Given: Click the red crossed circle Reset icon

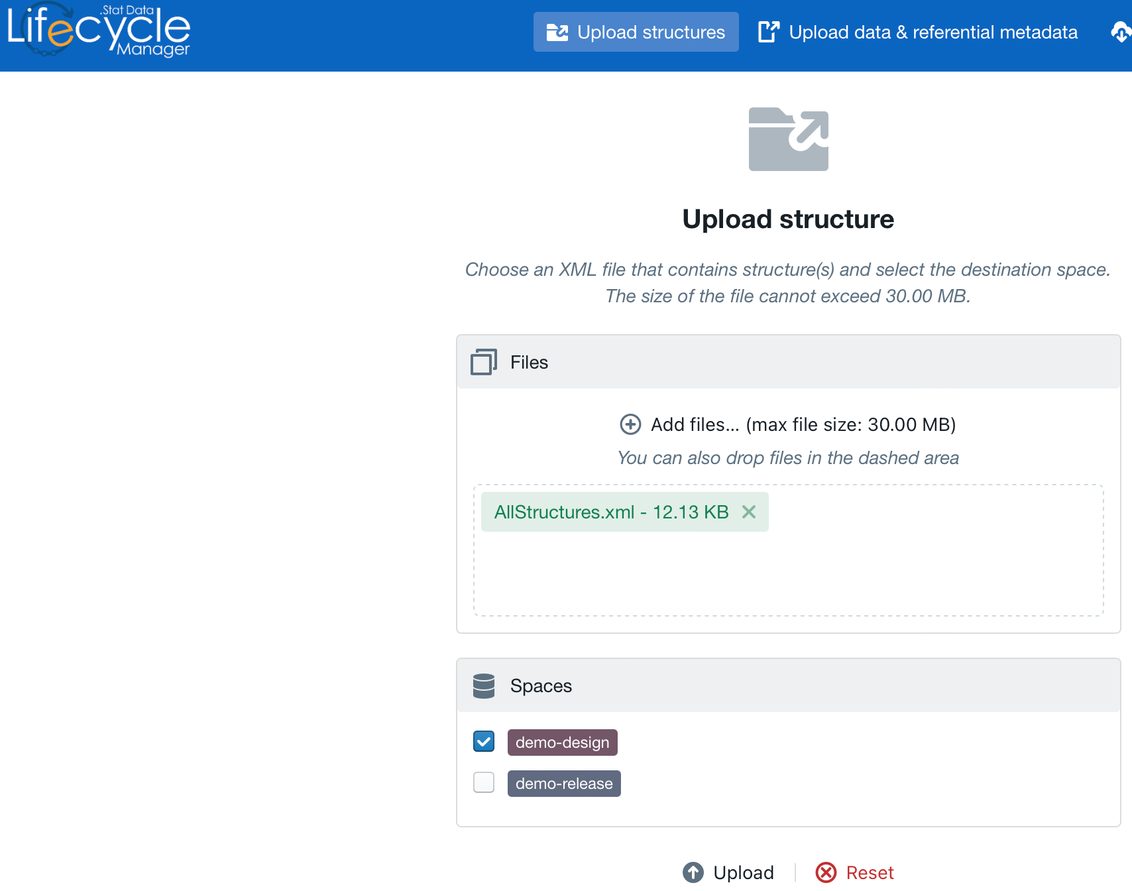Looking at the screenshot, I should [x=826, y=872].
